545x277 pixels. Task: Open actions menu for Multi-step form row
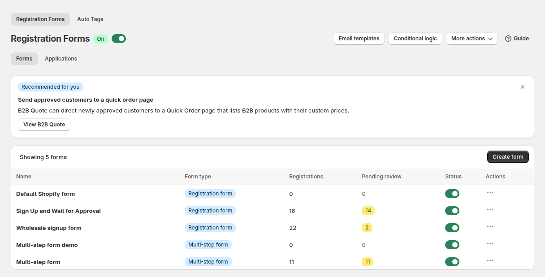(490, 260)
